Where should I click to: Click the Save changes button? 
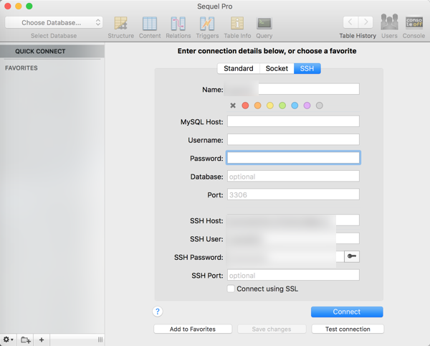tap(272, 329)
